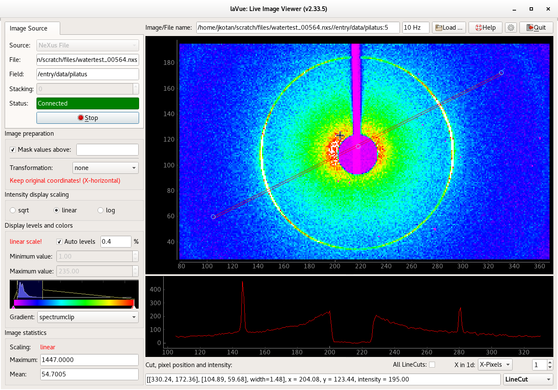Open the settings gear icon
The height and width of the screenshot is (390, 558).
point(511,28)
